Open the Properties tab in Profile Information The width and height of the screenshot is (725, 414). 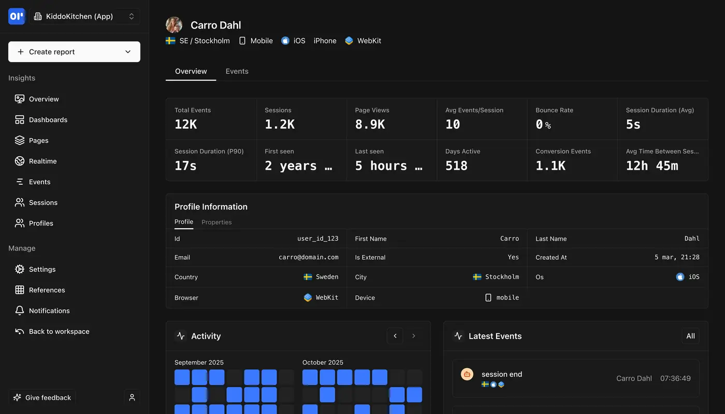coord(216,222)
